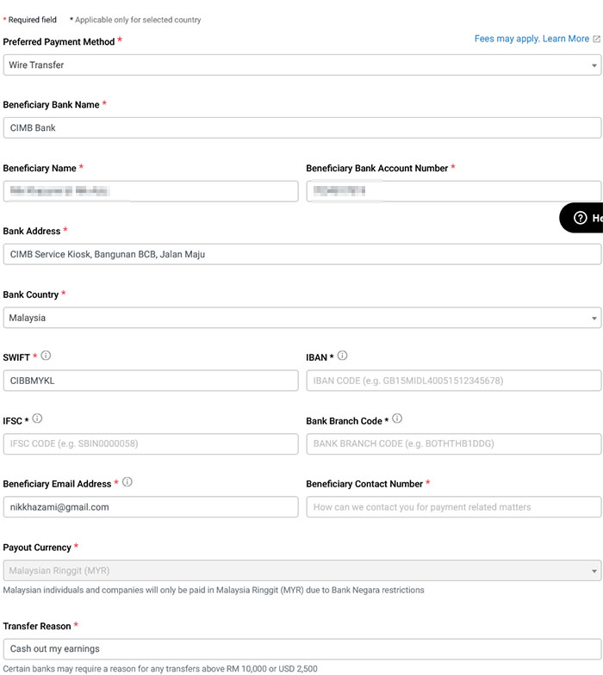Click the Bank Branch Code info icon

pos(397,419)
